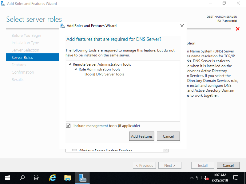Viewport: 246px width, 184px height.
Task: Click the Install button in wizard
Action: click(x=203, y=165)
